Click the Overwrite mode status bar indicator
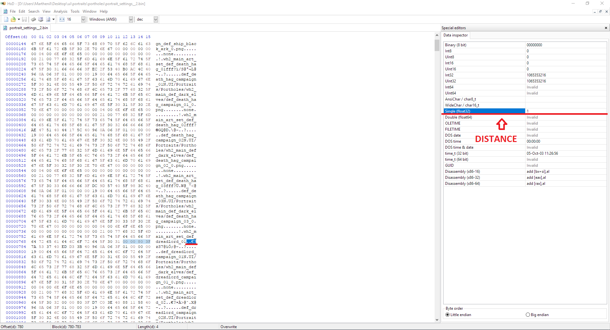This screenshot has width=610, height=330. point(229,327)
